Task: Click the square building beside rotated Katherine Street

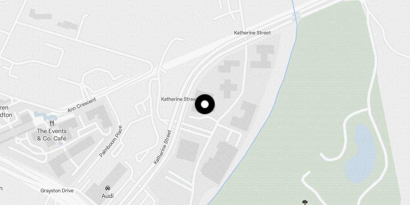Action: 188,149
